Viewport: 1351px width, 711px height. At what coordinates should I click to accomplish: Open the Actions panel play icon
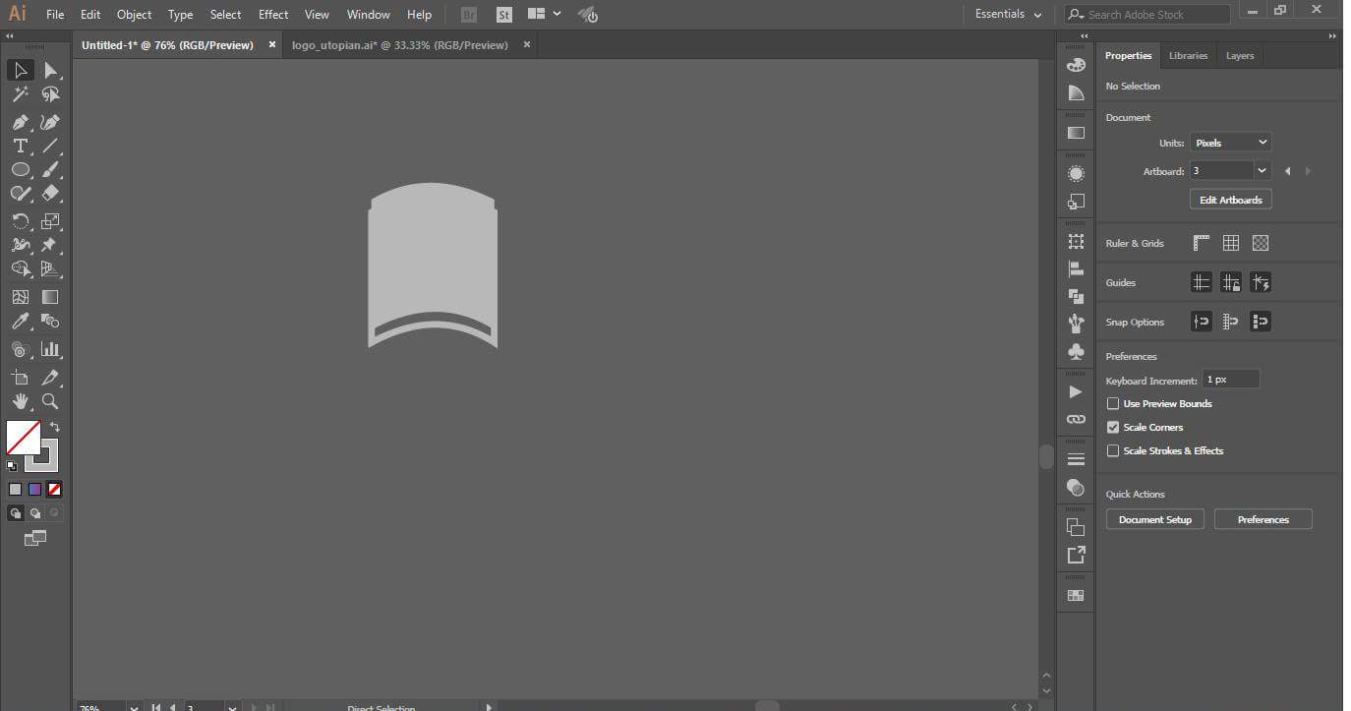(1076, 391)
